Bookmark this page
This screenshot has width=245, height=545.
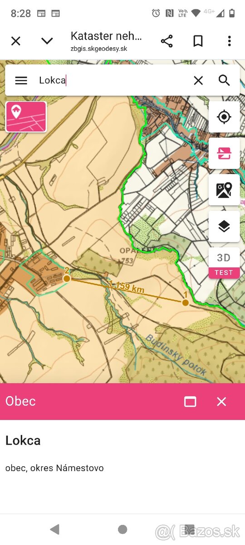[198, 41]
